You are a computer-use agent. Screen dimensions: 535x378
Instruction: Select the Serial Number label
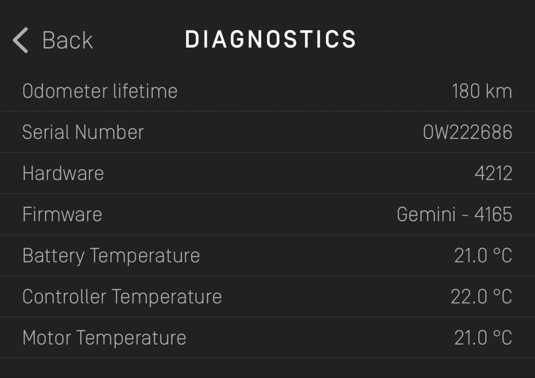coord(83,132)
